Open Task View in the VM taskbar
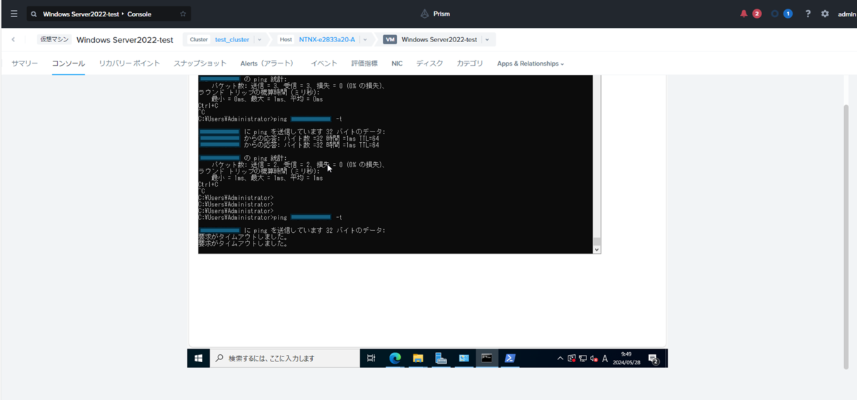This screenshot has height=400, width=857. pyautogui.click(x=371, y=359)
